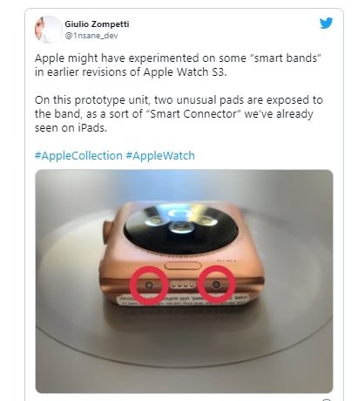
Task: Click the "Smart Connector" phrase in tweet
Action: click(194, 113)
